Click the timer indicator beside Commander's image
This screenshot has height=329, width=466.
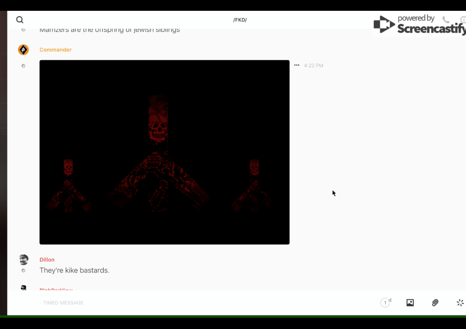(x=24, y=66)
